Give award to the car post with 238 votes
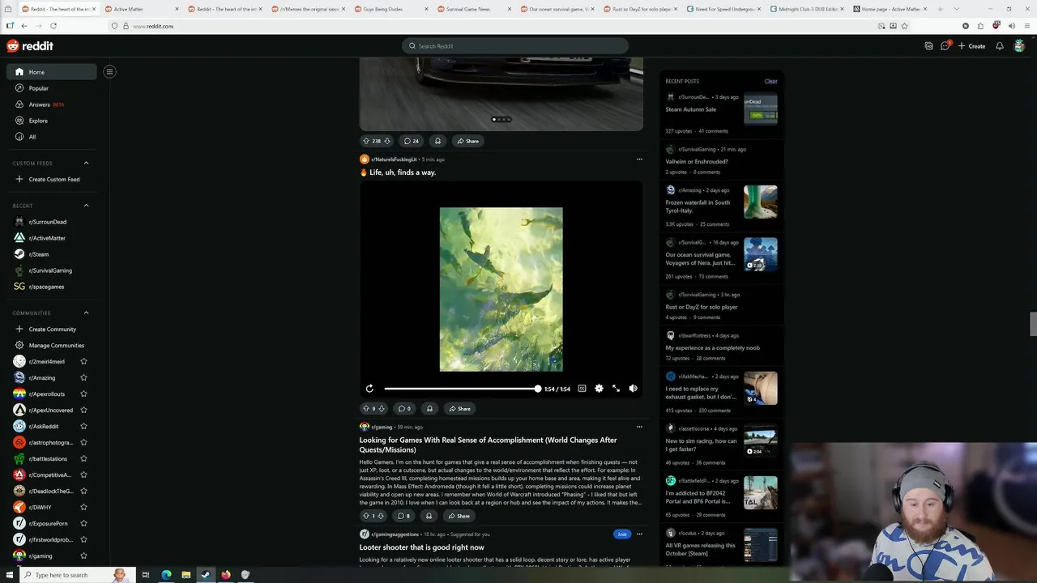This screenshot has width=1037, height=583. coord(437,141)
